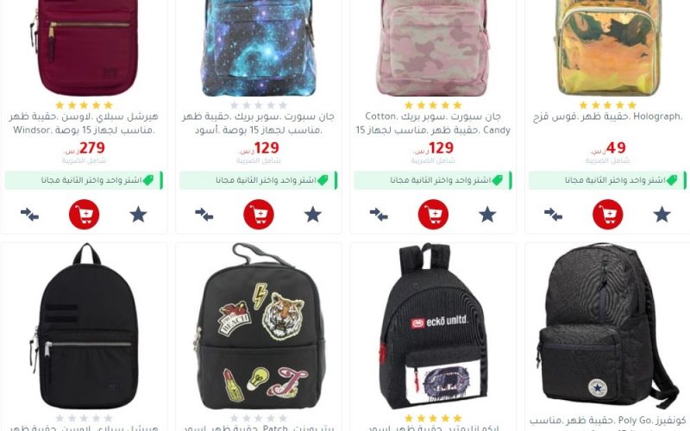690x431 pixels.
Task: Favorite the burgundy Herschel backpack with star
Action: click(138, 215)
